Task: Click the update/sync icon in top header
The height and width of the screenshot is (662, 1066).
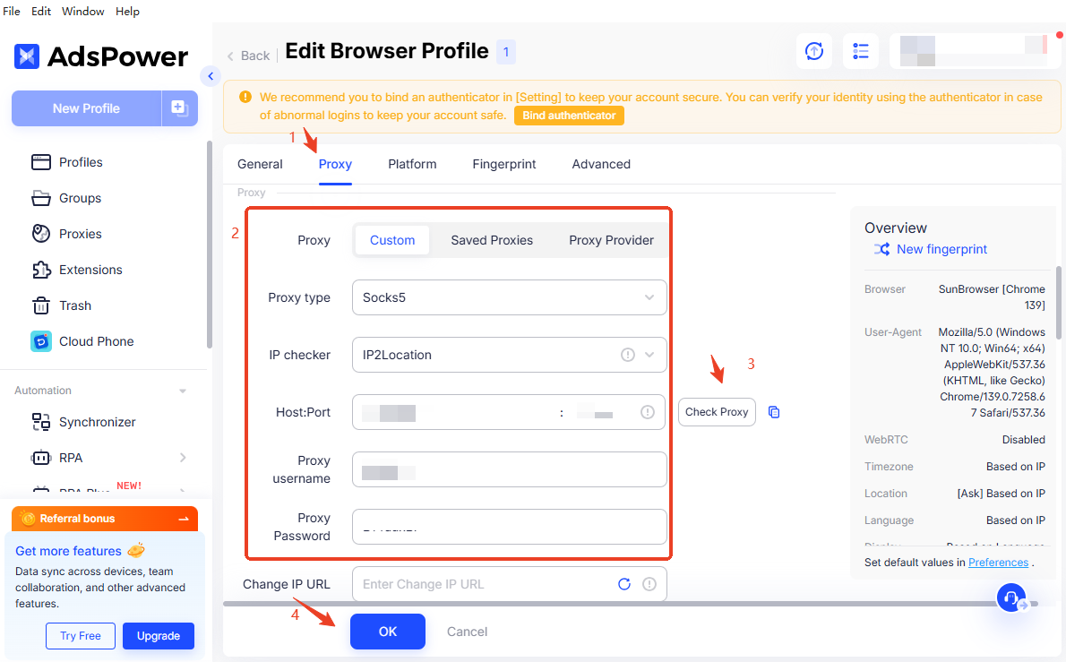Action: 814,51
